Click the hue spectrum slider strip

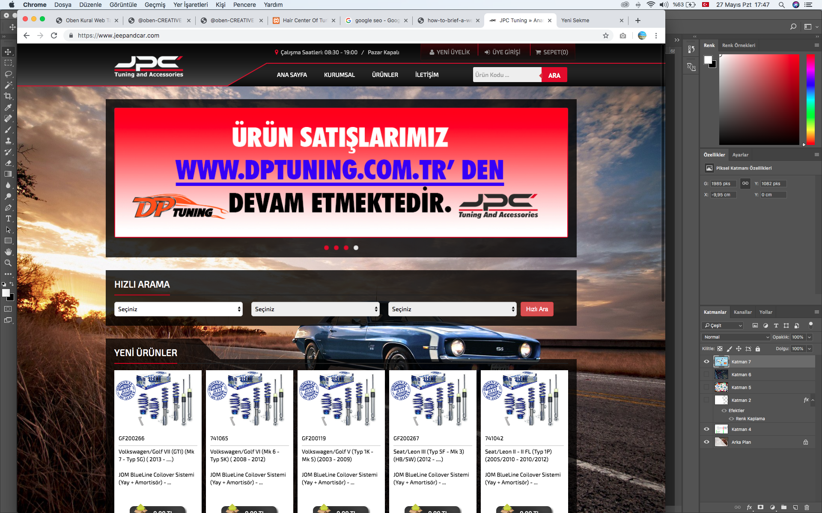coord(810,100)
